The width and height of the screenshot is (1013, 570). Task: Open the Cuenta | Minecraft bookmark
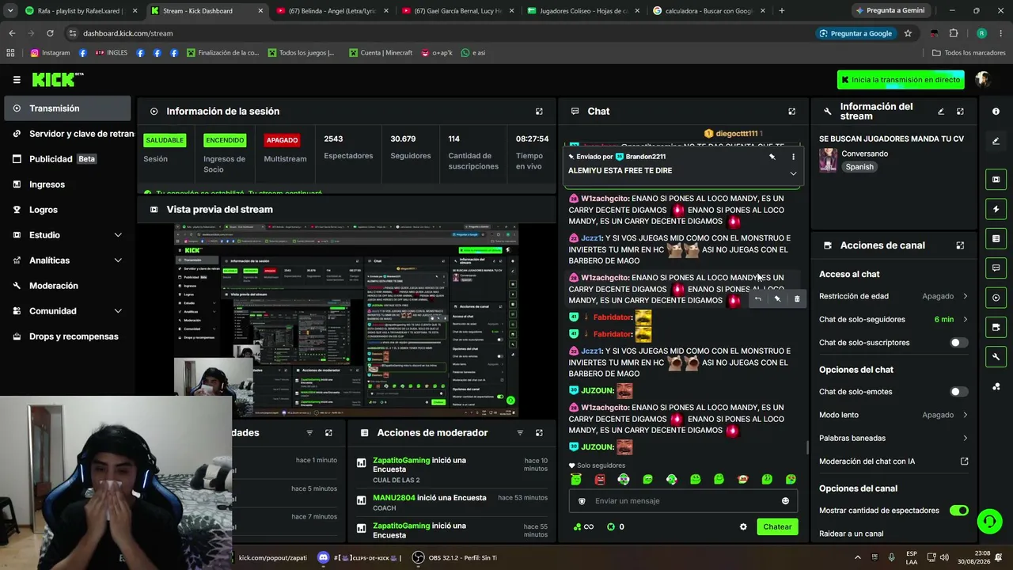[379, 53]
